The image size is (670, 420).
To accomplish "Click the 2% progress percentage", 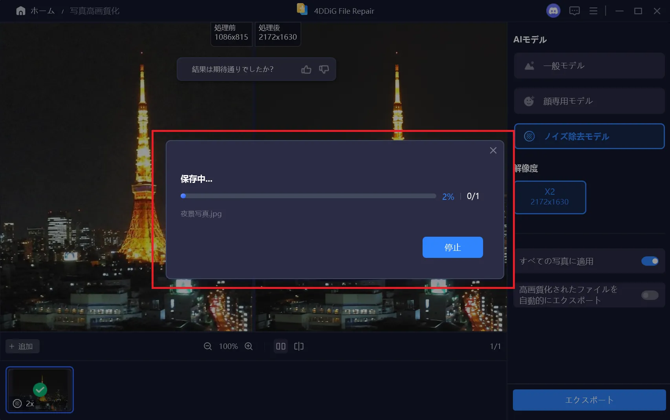I will coord(448,197).
